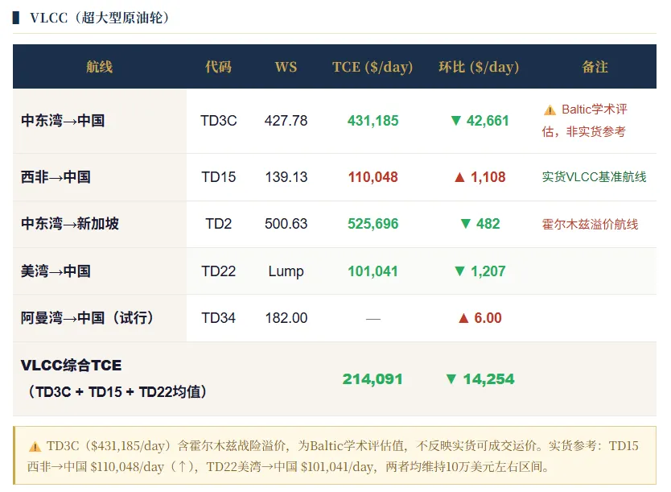
Task: Click the TCE value 525,696
Action: pyautogui.click(x=373, y=224)
